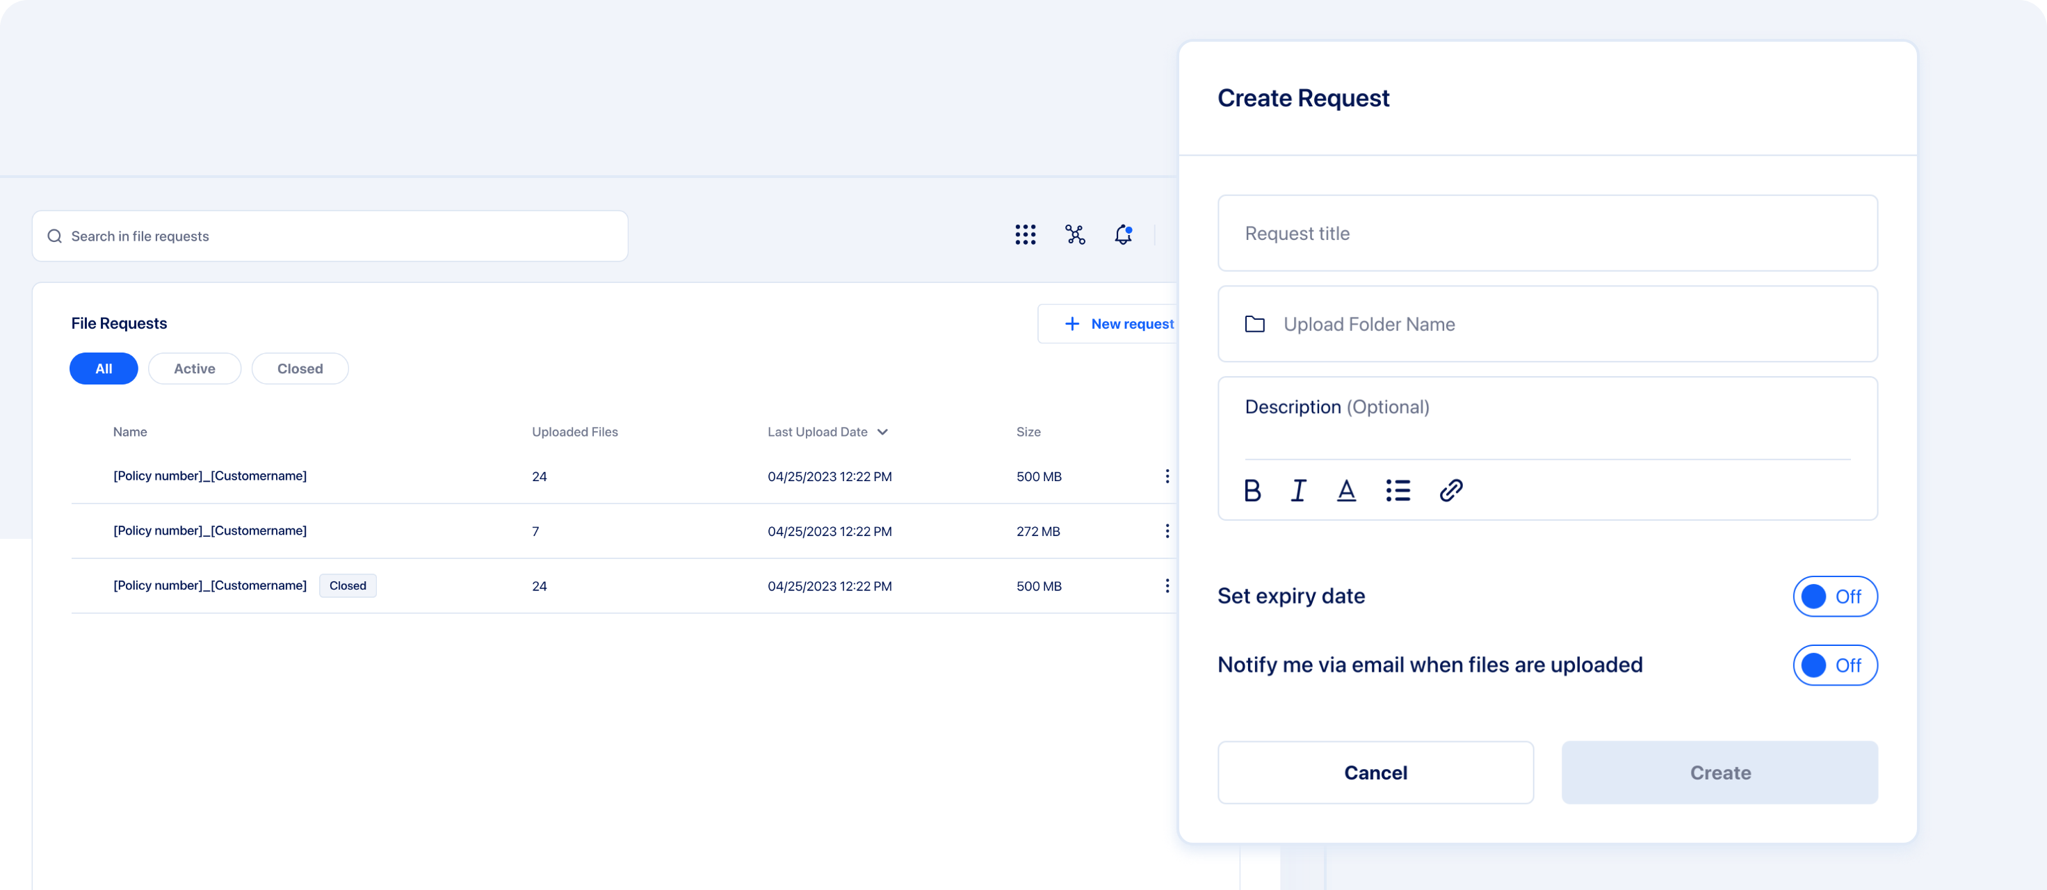This screenshot has height=890, width=2047.
Task: Turn on email notification toggle
Action: (1834, 665)
